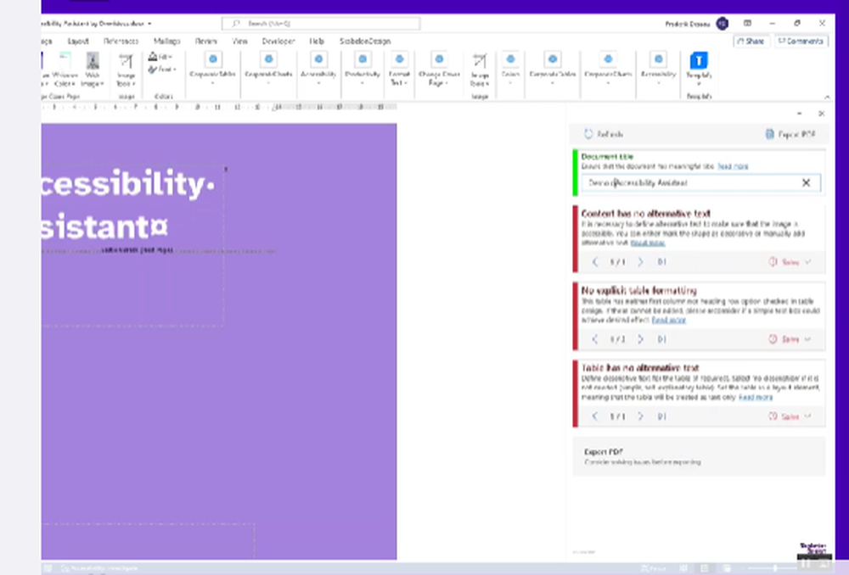This screenshot has width=849, height=575.
Task: Open the Layout ribbon tab
Action: tap(78, 41)
